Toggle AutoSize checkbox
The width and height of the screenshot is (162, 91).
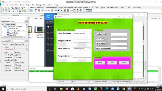[x=16, y=68]
